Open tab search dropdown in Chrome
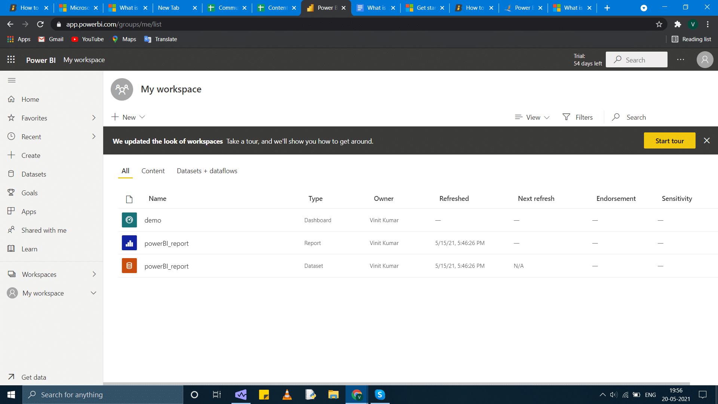This screenshot has width=718, height=404. (x=644, y=8)
